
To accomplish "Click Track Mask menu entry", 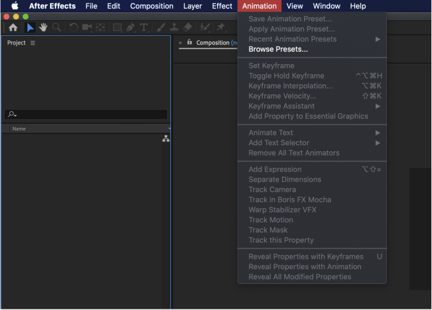I will 312,230.
